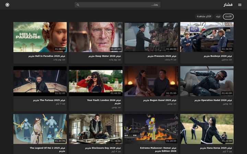
Task: Click The Legend Of Hei 2 title
Action: pos(47,150)
